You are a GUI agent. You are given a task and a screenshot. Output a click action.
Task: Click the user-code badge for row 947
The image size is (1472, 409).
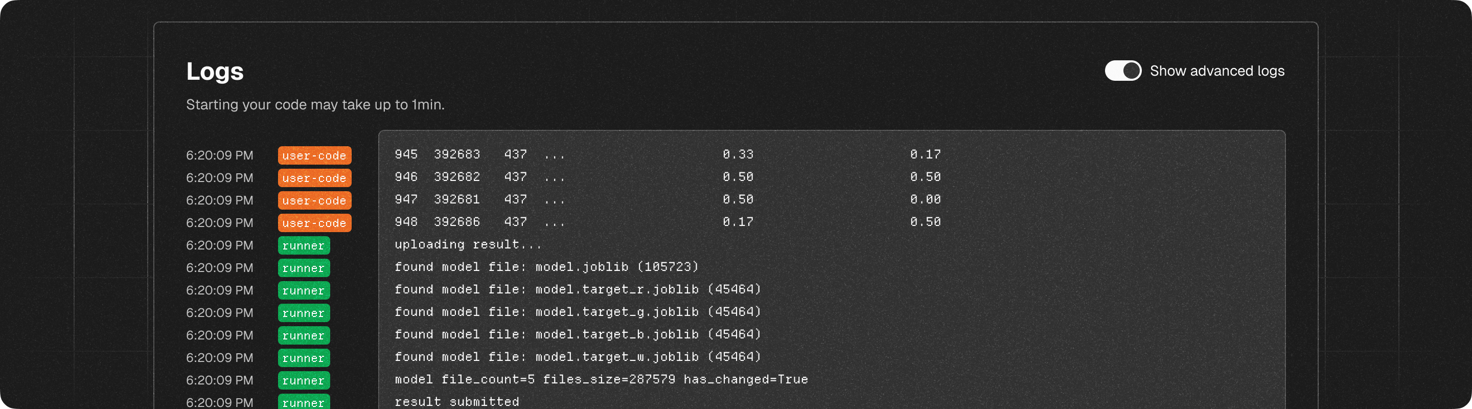pyautogui.click(x=314, y=200)
